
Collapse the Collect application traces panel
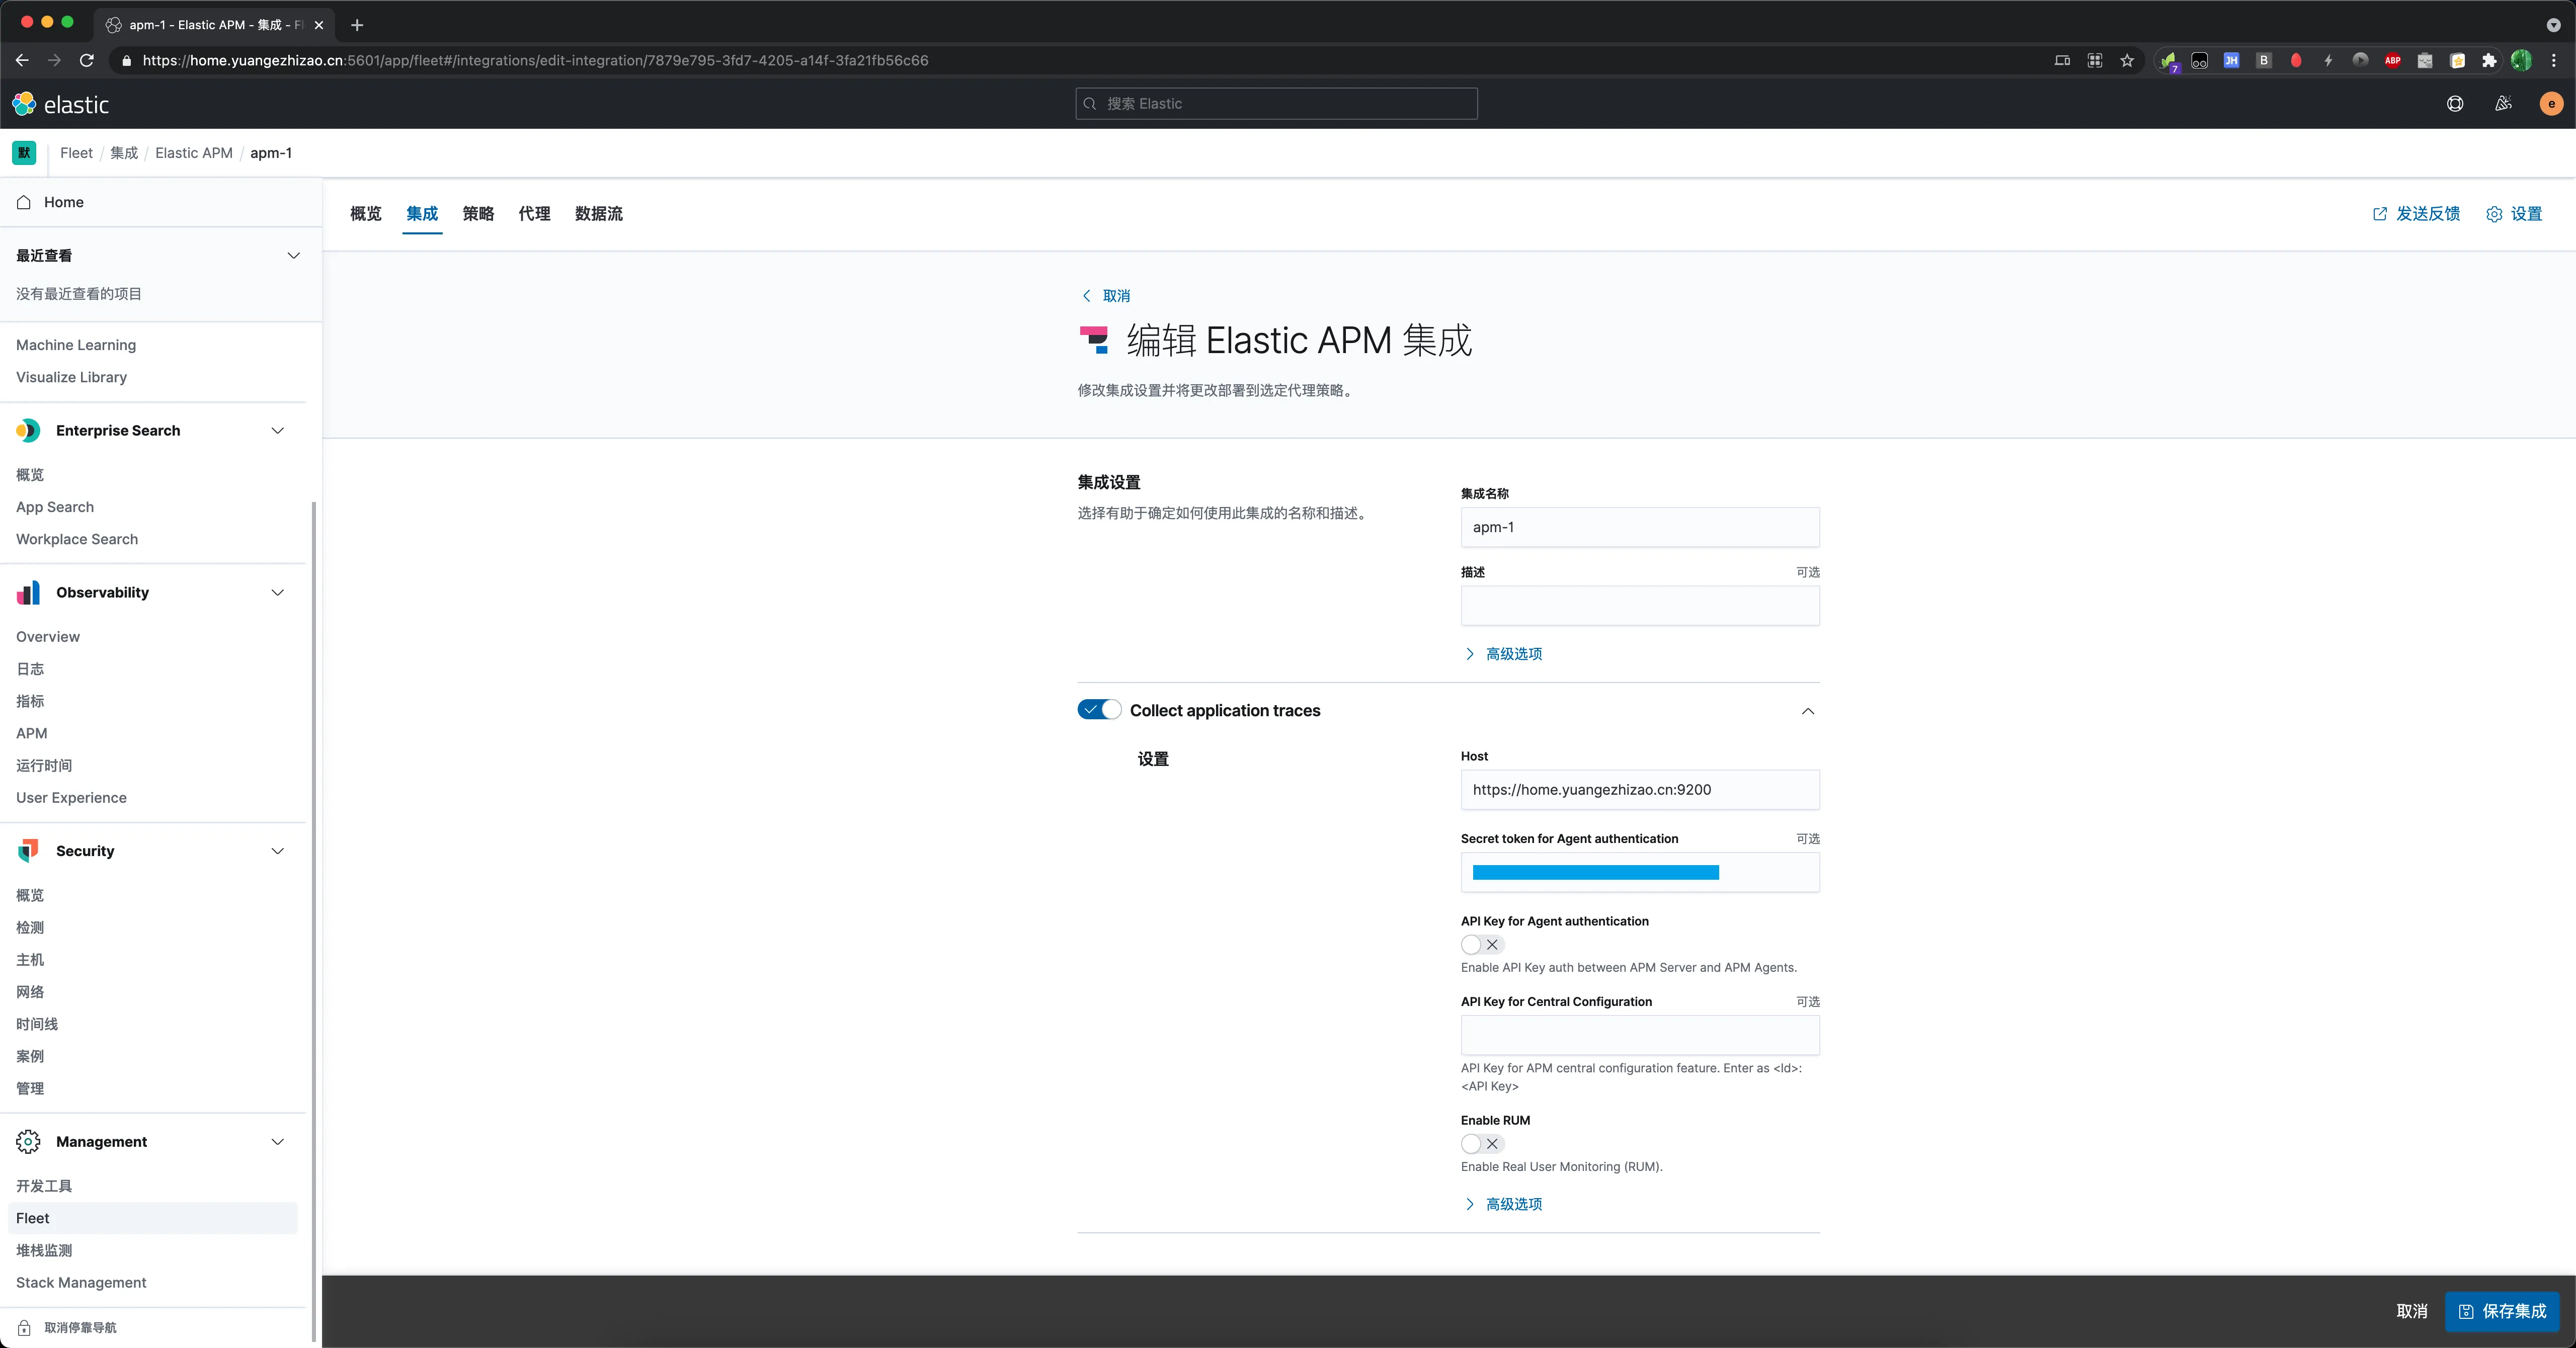pos(1807,711)
